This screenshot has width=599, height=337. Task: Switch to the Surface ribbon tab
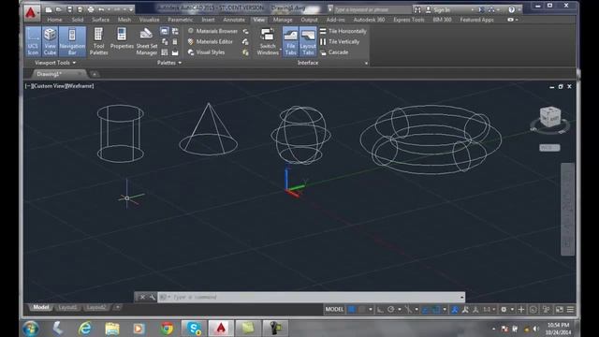(x=100, y=20)
